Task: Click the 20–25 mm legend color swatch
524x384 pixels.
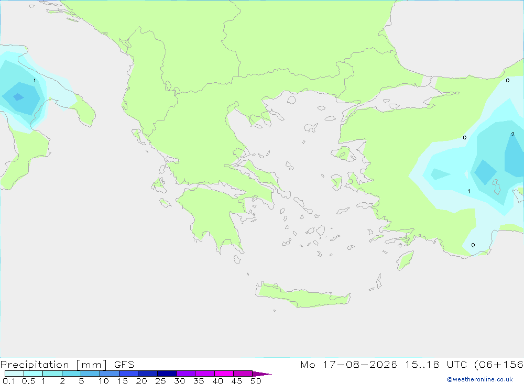Action: [148, 374]
